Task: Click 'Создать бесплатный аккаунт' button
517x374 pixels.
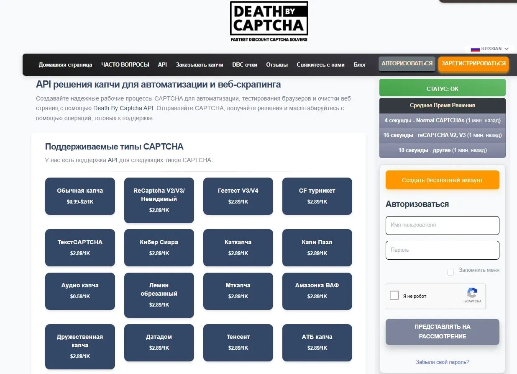Action: pyautogui.click(x=443, y=180)
